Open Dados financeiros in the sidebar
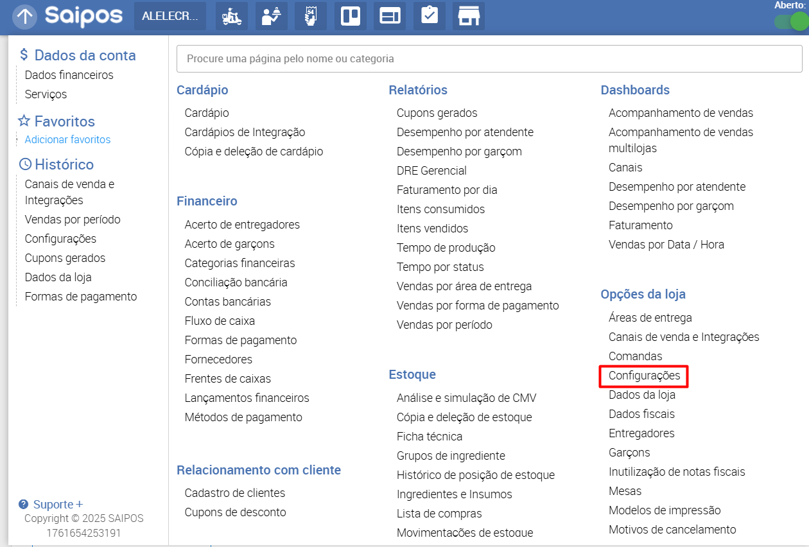The image size is (809, 547). (69, 75)
